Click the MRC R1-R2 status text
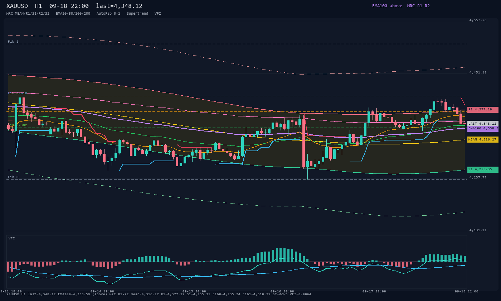The height and width of the screenshot is (301, 501). pos(418,6)
